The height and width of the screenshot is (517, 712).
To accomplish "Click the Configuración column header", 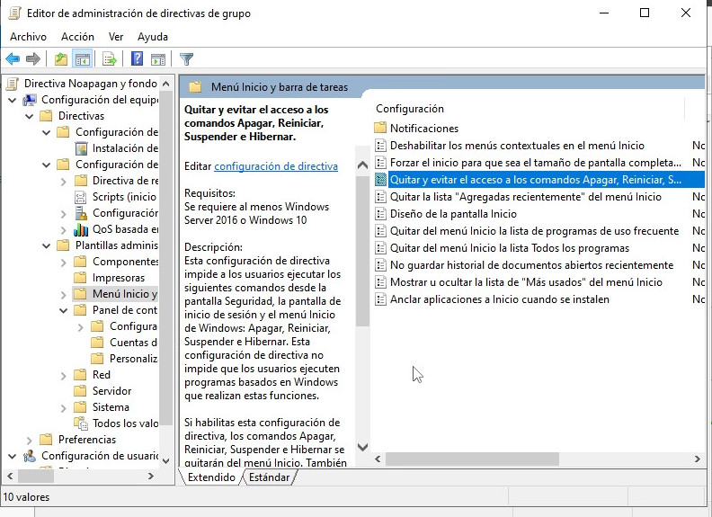I will pyautogui.click(x=410, y=109).
